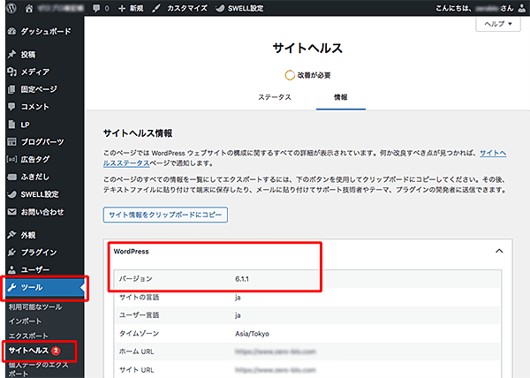Image resolution: width=530 pixels, height=378 pixels.
Task: Open メディア library menu
Action: 35,72
